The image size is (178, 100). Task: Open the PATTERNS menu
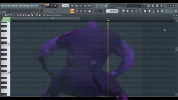(x=15, y=6)
